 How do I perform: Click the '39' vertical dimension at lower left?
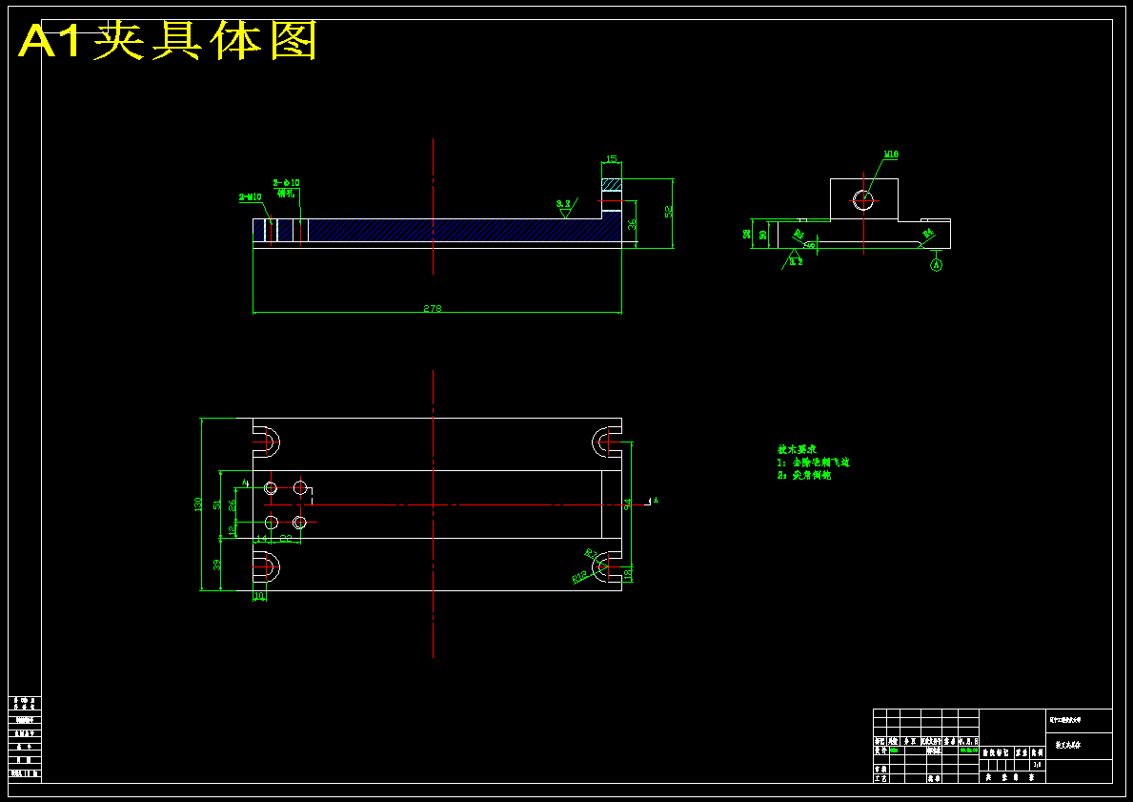[x=216, y=565]
